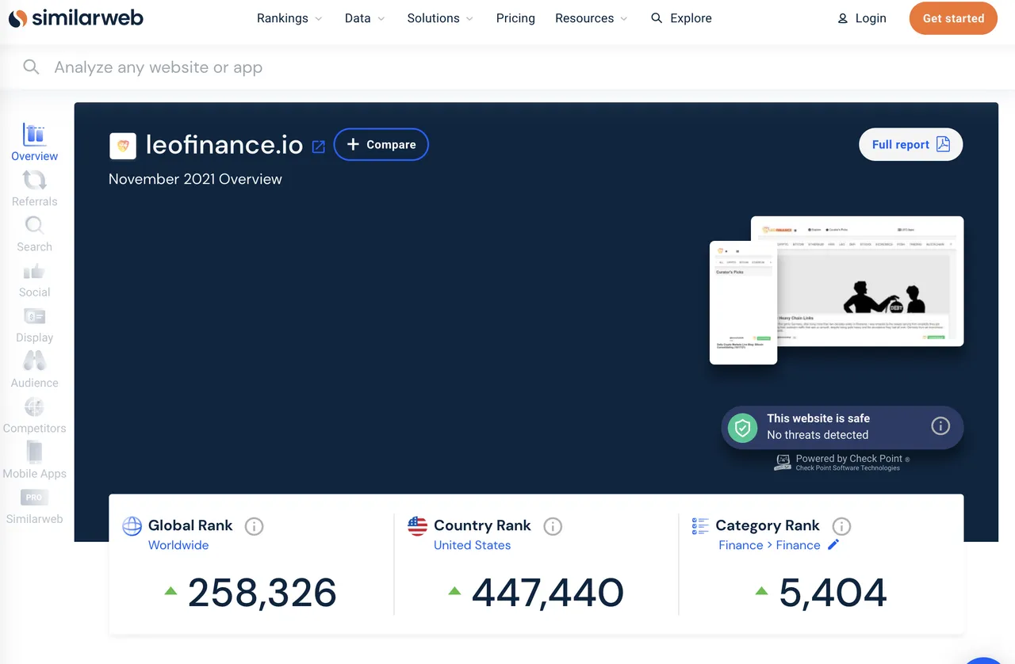Click the leofinance.io site title
Image resolution: width=1015 pixels, height=664 pixels.
224,145
